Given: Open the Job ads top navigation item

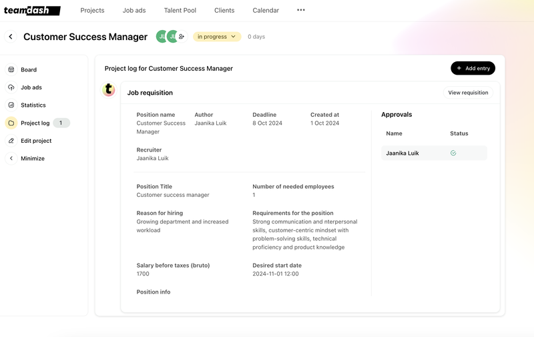Looking at the screenshot, I should point(134,10).
